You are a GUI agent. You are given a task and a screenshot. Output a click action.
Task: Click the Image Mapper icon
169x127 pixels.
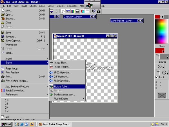tap(51, 67)
